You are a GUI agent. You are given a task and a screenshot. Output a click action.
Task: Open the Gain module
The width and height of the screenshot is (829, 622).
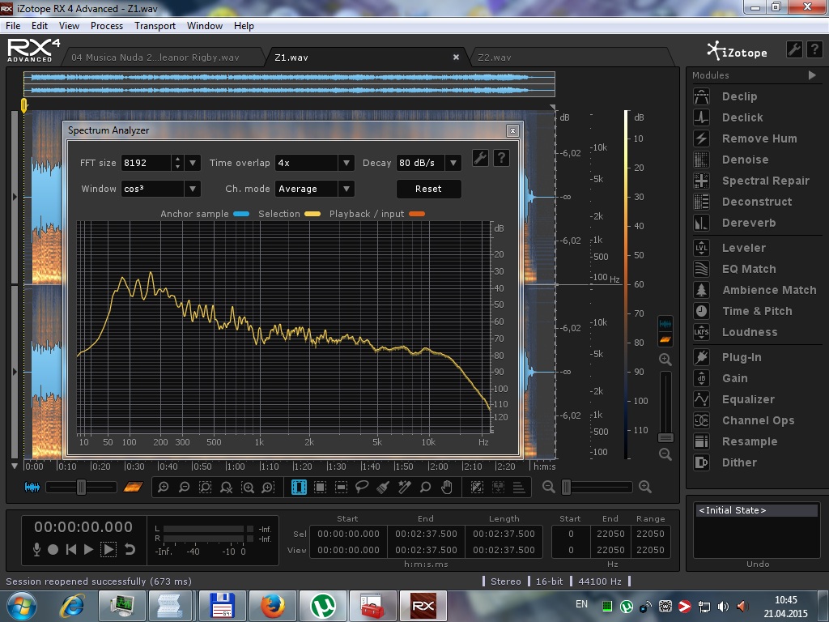[x=734, y=378]
